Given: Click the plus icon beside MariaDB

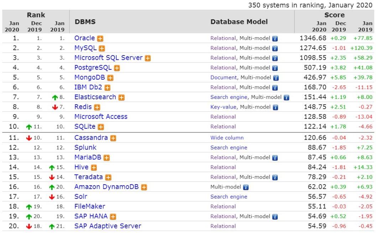Looking at the screenshot, I should (x=106, y=158).
